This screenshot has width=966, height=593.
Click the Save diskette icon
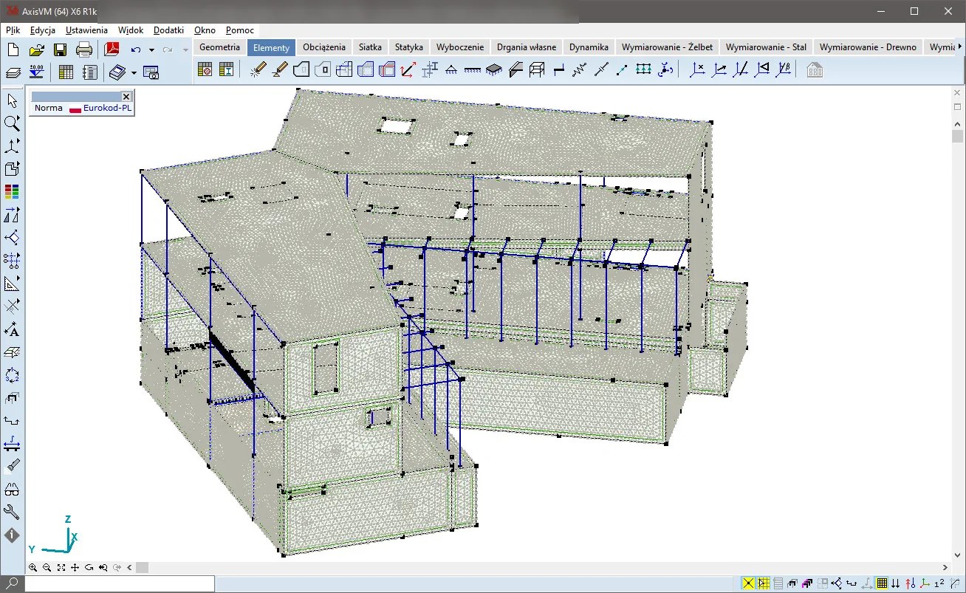(x=61, y=50)
